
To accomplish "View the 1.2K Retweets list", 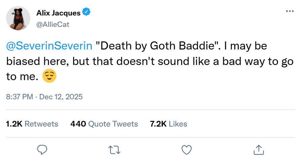I will click(32, 124).
